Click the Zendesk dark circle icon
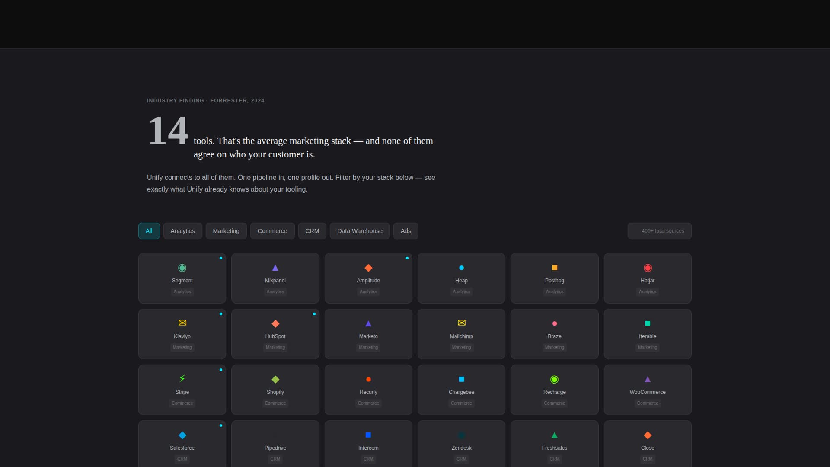 [461, 435]
